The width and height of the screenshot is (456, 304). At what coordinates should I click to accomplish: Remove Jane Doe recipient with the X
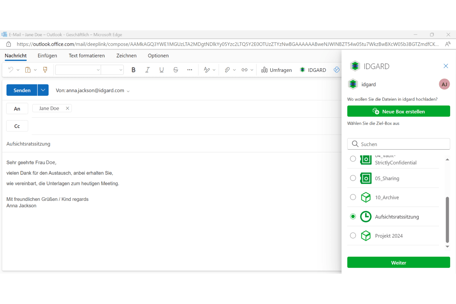(67, 108)
